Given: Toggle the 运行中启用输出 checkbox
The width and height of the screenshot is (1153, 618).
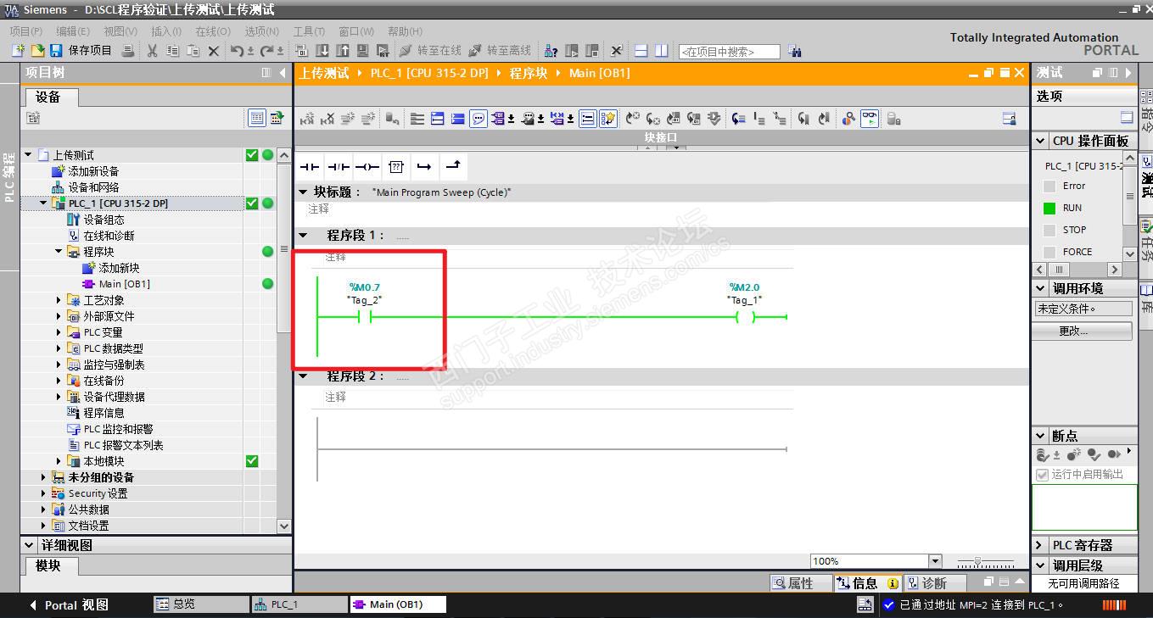Looking at the screenshot, I should [1043, 475].
